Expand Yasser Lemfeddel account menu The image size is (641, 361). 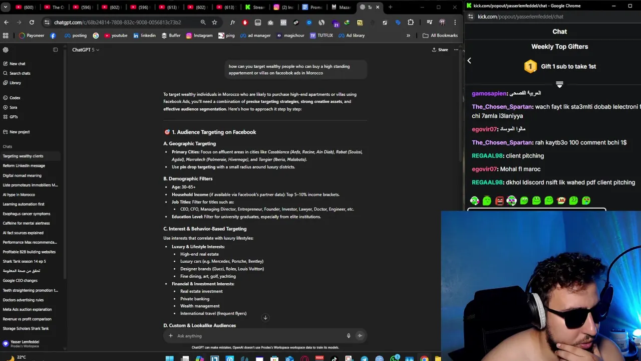[30, 343]
